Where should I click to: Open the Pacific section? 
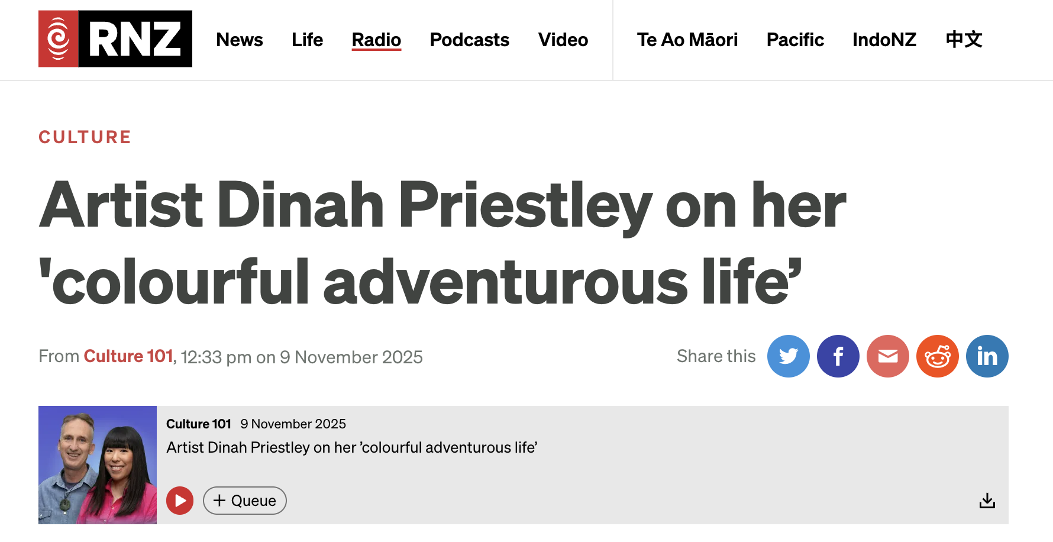[795, 40]
